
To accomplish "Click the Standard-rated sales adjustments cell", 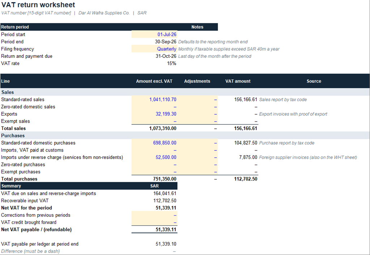I will tap(197, 99).
